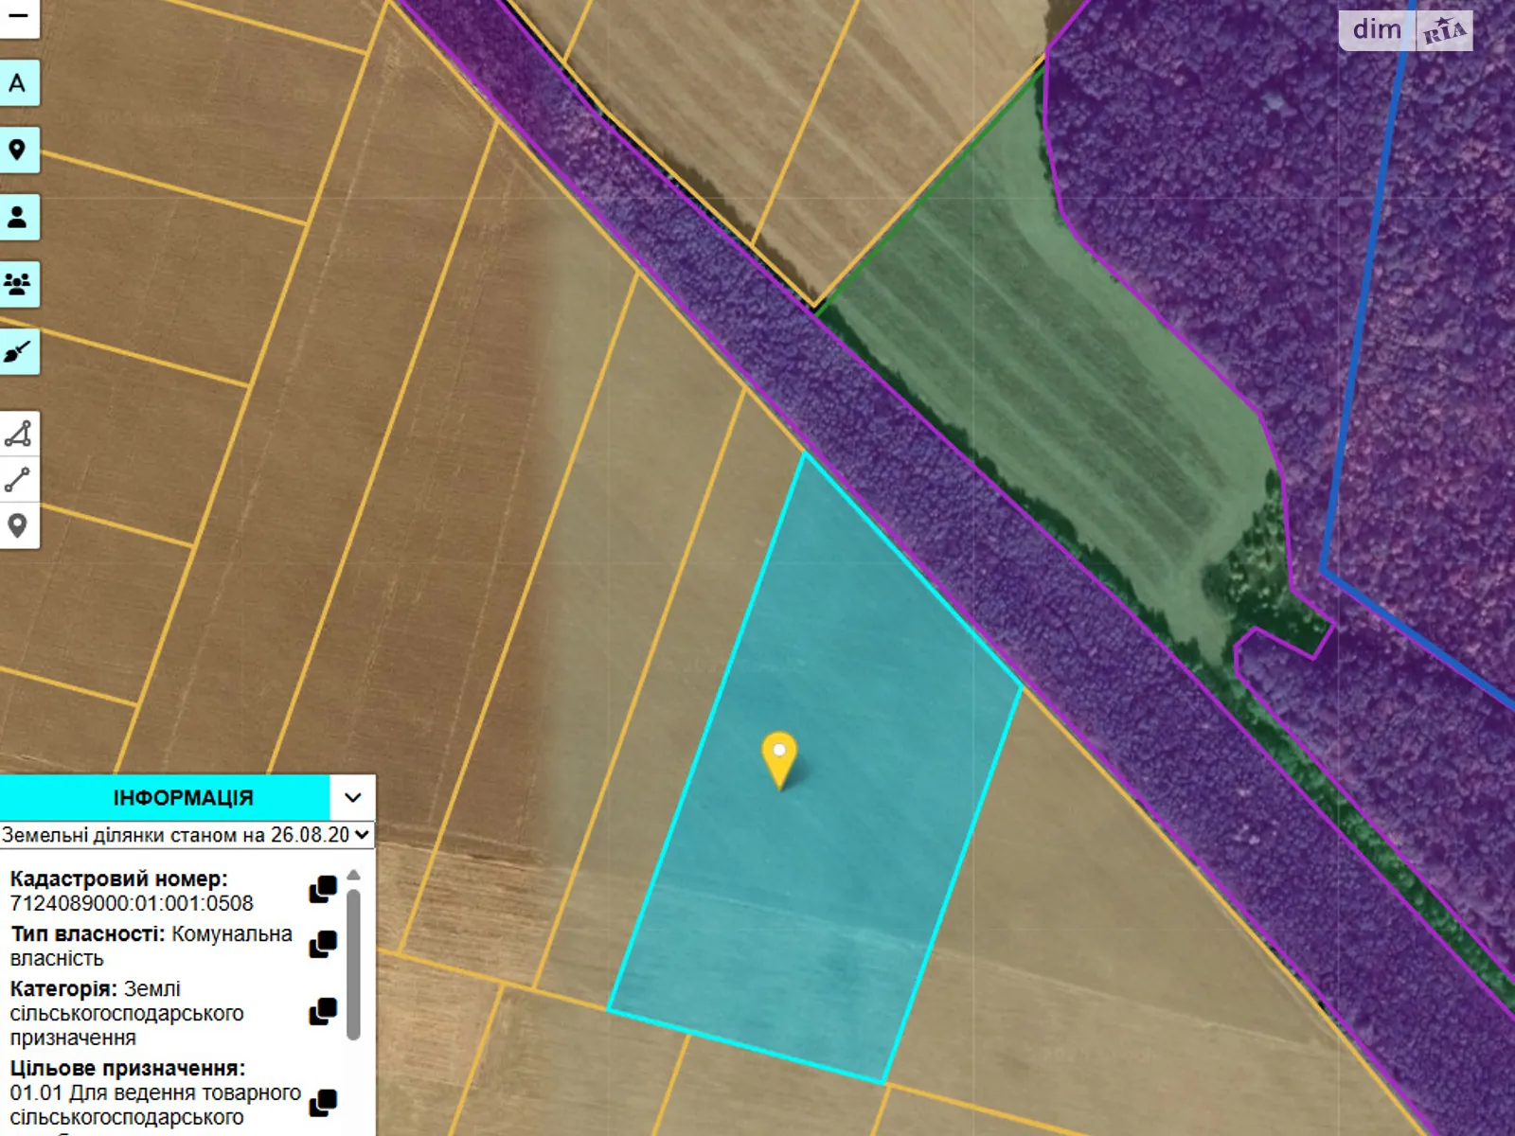
Task: Select the line distance measure tool
Action: pos(18,480)
